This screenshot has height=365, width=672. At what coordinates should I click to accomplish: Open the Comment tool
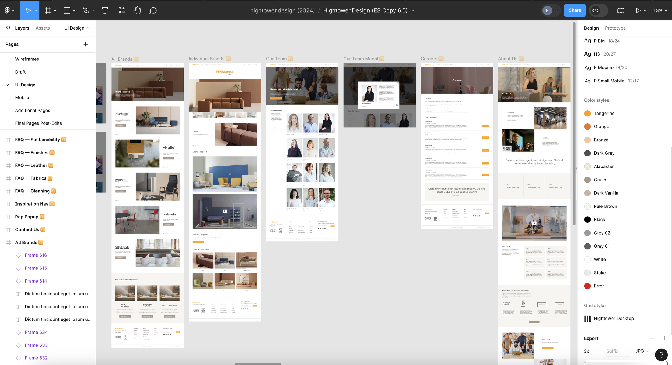152,10
